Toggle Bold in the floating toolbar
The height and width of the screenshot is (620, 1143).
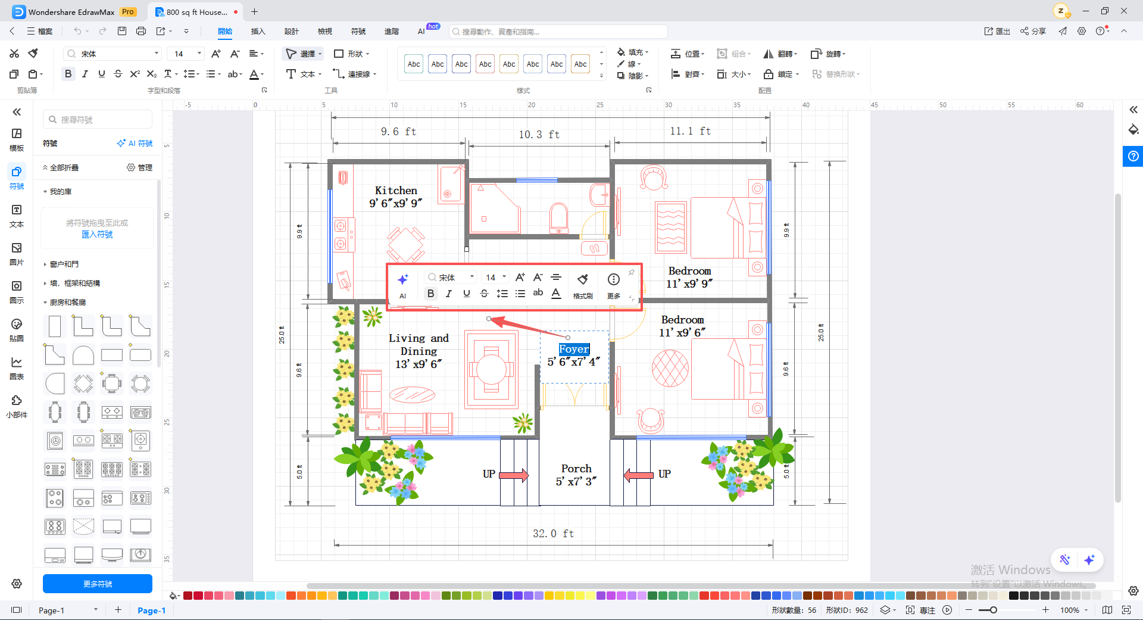(431, 293)
